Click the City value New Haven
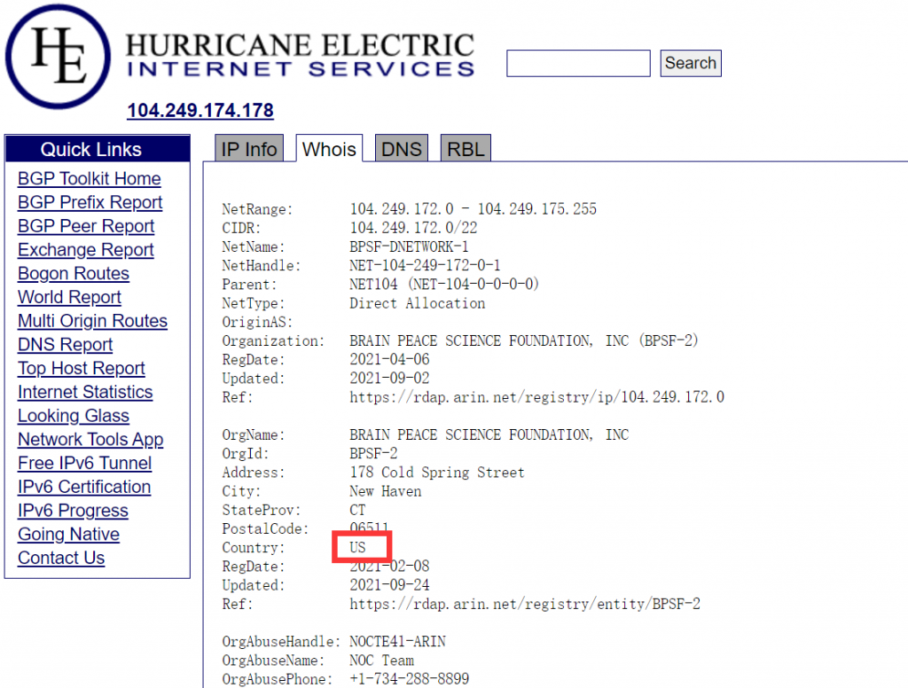 [386, 492]
